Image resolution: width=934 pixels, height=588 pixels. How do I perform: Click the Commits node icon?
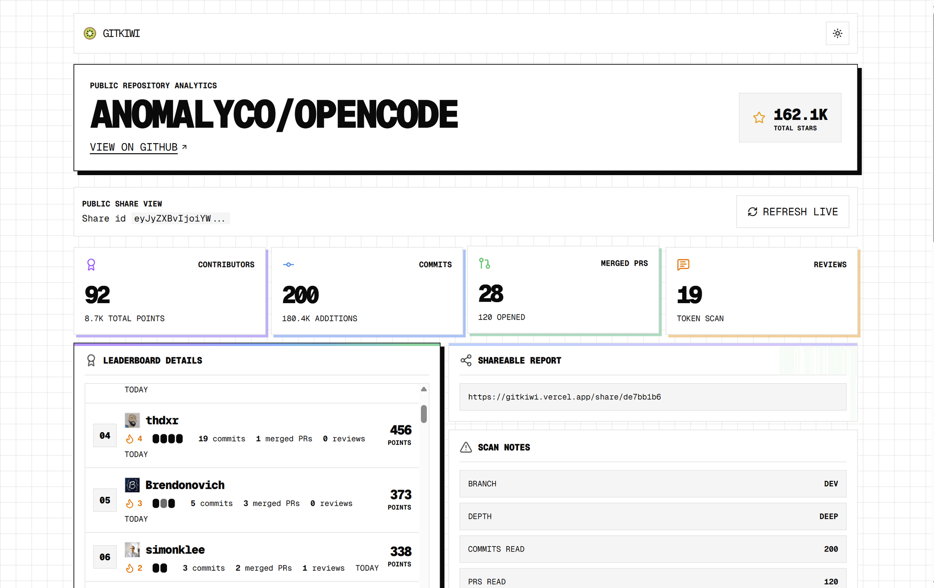pyautogui.click(x=288, y=264)
